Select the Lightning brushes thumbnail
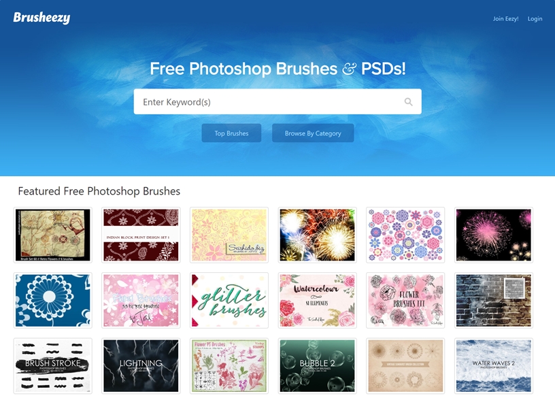The width and height of the screenshot is (555, 396). [141, 366]
